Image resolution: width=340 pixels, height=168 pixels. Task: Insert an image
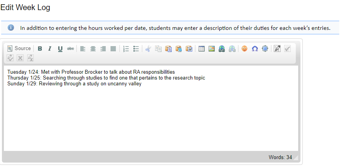click(212, 48)
